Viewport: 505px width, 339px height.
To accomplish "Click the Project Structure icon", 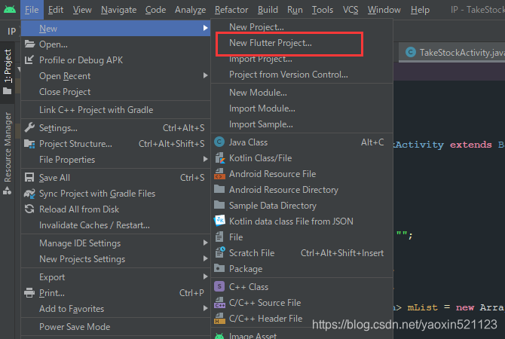I will [x=29, y=144].
